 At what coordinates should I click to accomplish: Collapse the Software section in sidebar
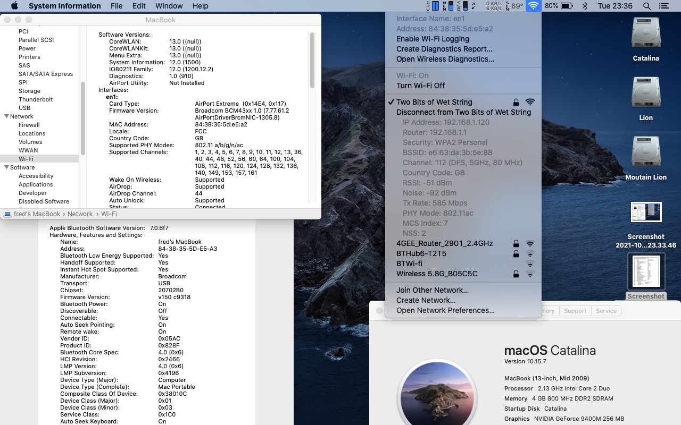click(x=7, y=167)
